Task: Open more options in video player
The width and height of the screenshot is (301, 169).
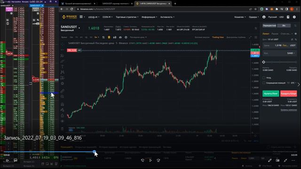Action: 293,161
